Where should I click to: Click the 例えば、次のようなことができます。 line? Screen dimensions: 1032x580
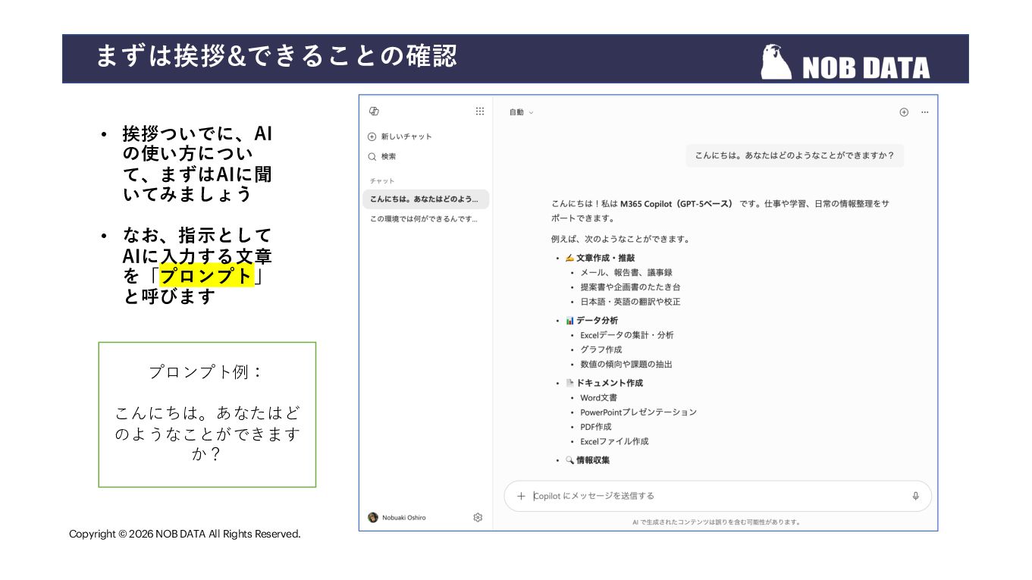click(x=620, y=240)
